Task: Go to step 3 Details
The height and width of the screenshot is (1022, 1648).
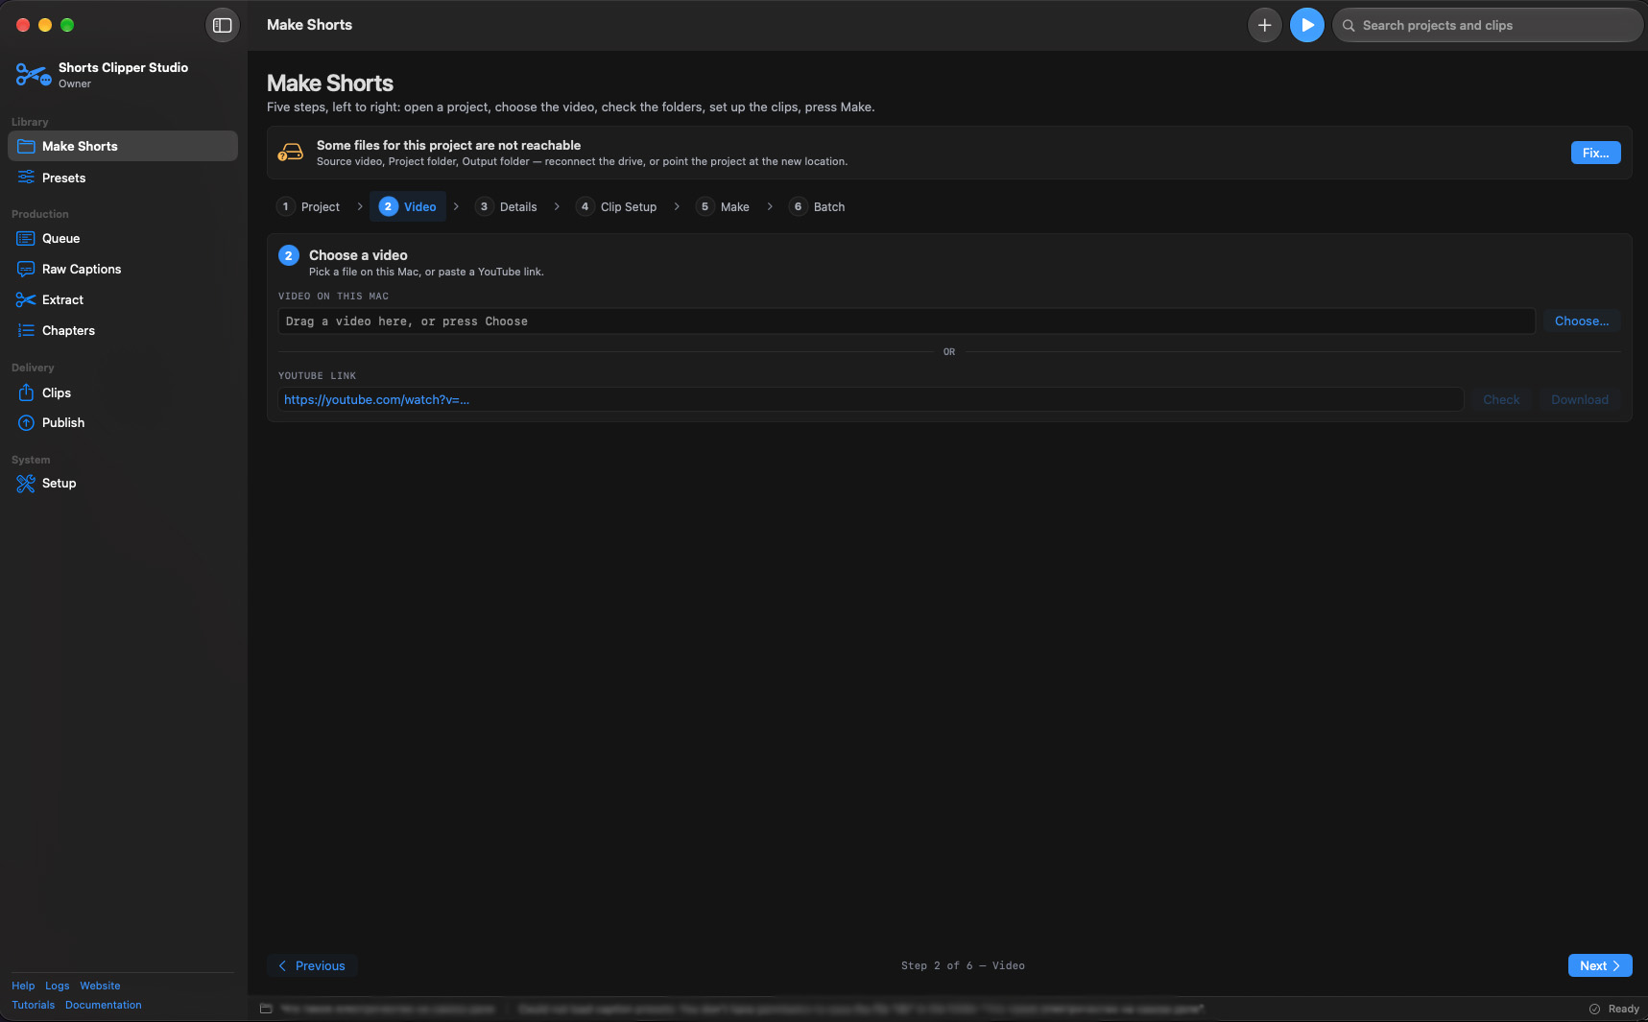Action: (507, 206)
